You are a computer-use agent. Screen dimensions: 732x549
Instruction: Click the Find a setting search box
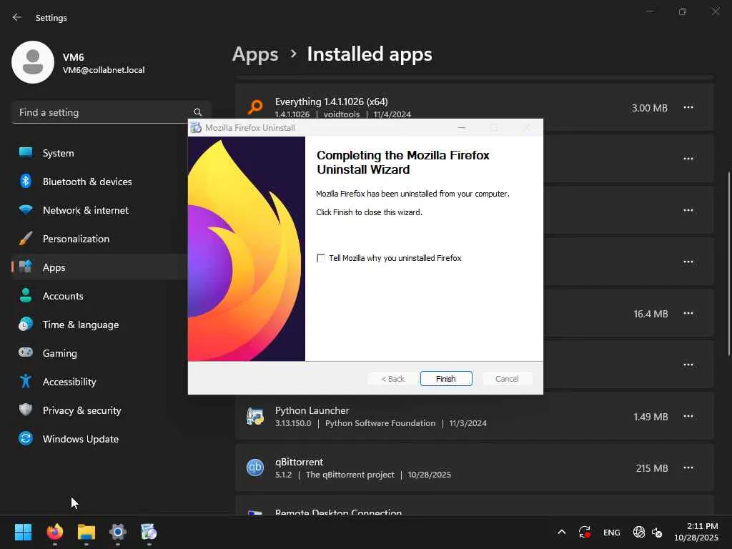tap(111, 112)
